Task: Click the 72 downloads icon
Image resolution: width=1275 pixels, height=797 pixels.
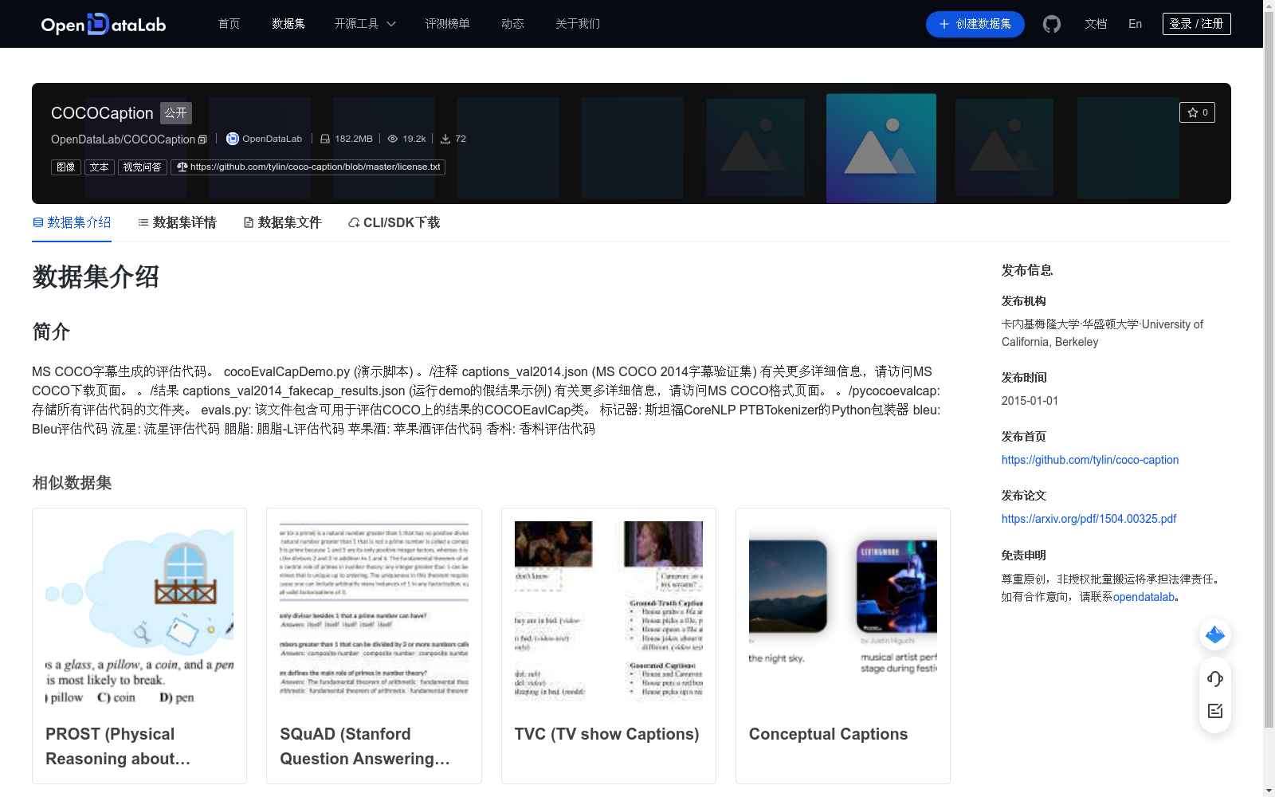Action: [x=445, y=139]
